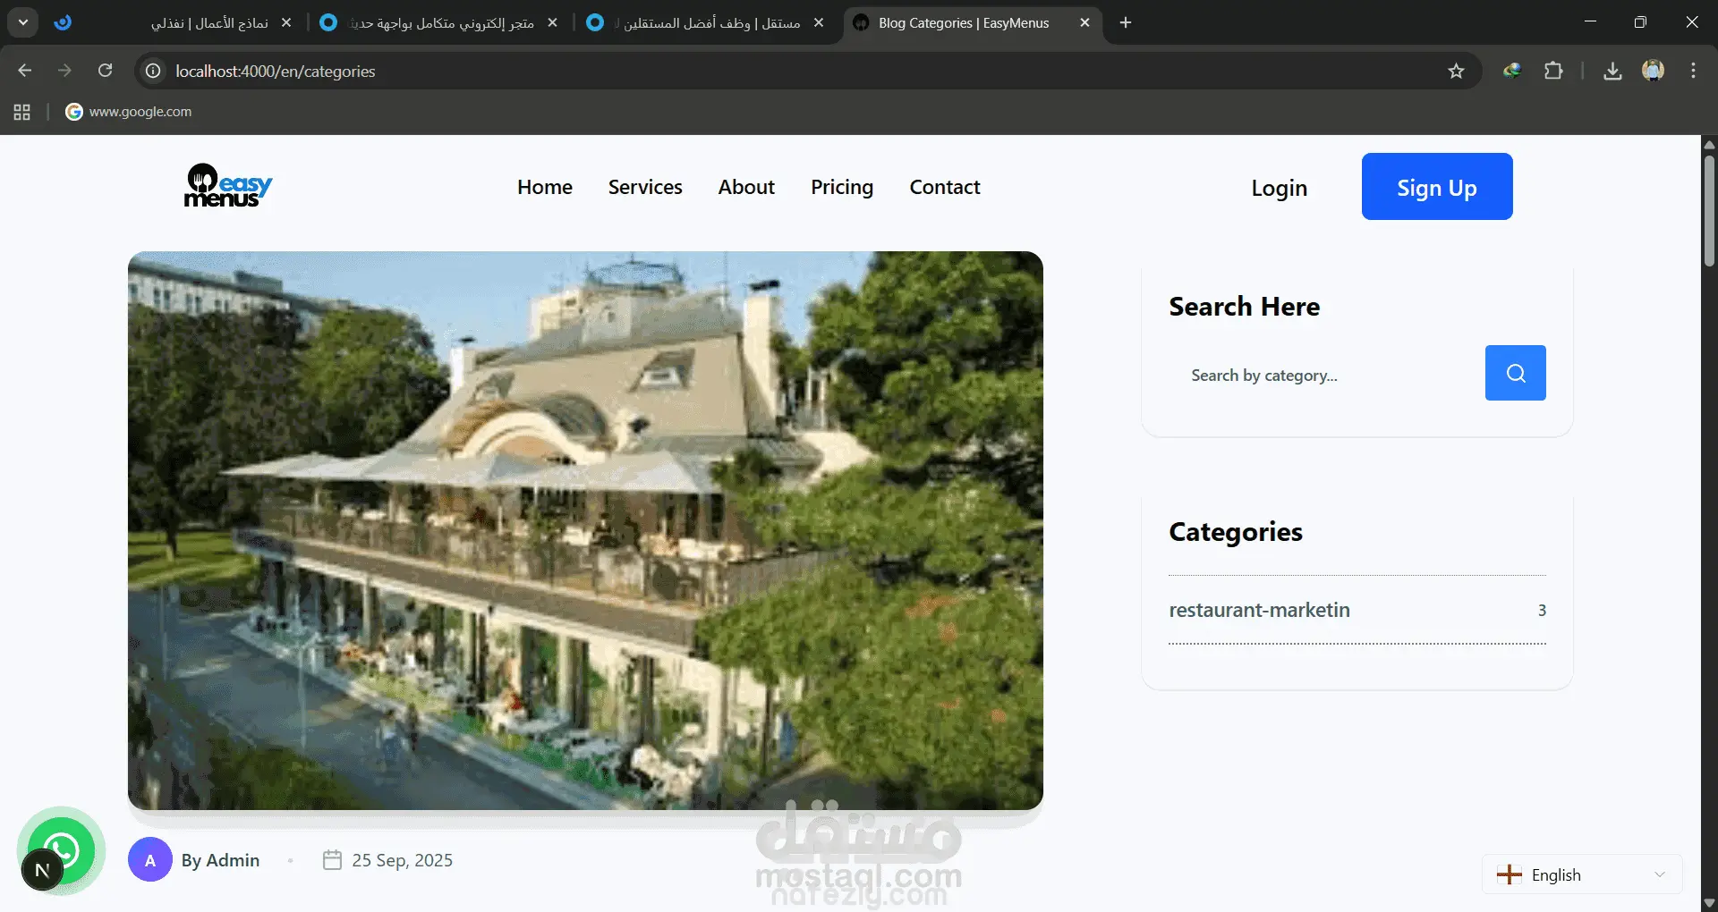Close the نفذلي tab
The width and height of the screenshot is (1718, 912).
286,22
